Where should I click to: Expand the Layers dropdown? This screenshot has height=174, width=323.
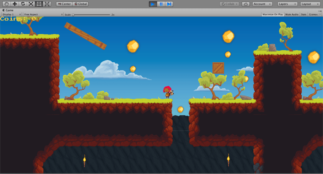[287, 4]
